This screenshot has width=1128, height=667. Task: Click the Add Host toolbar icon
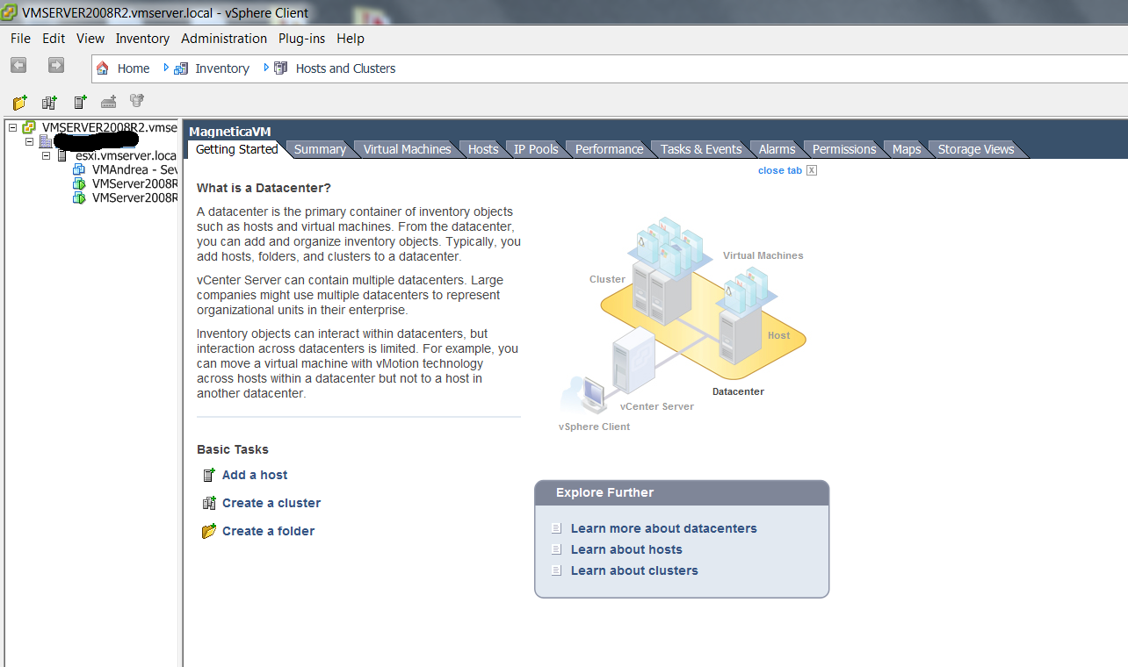[80, 102]
